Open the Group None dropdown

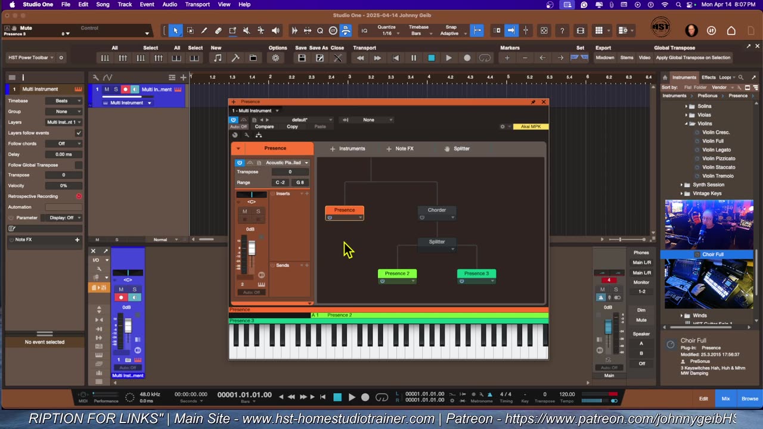tap(65, 111)
